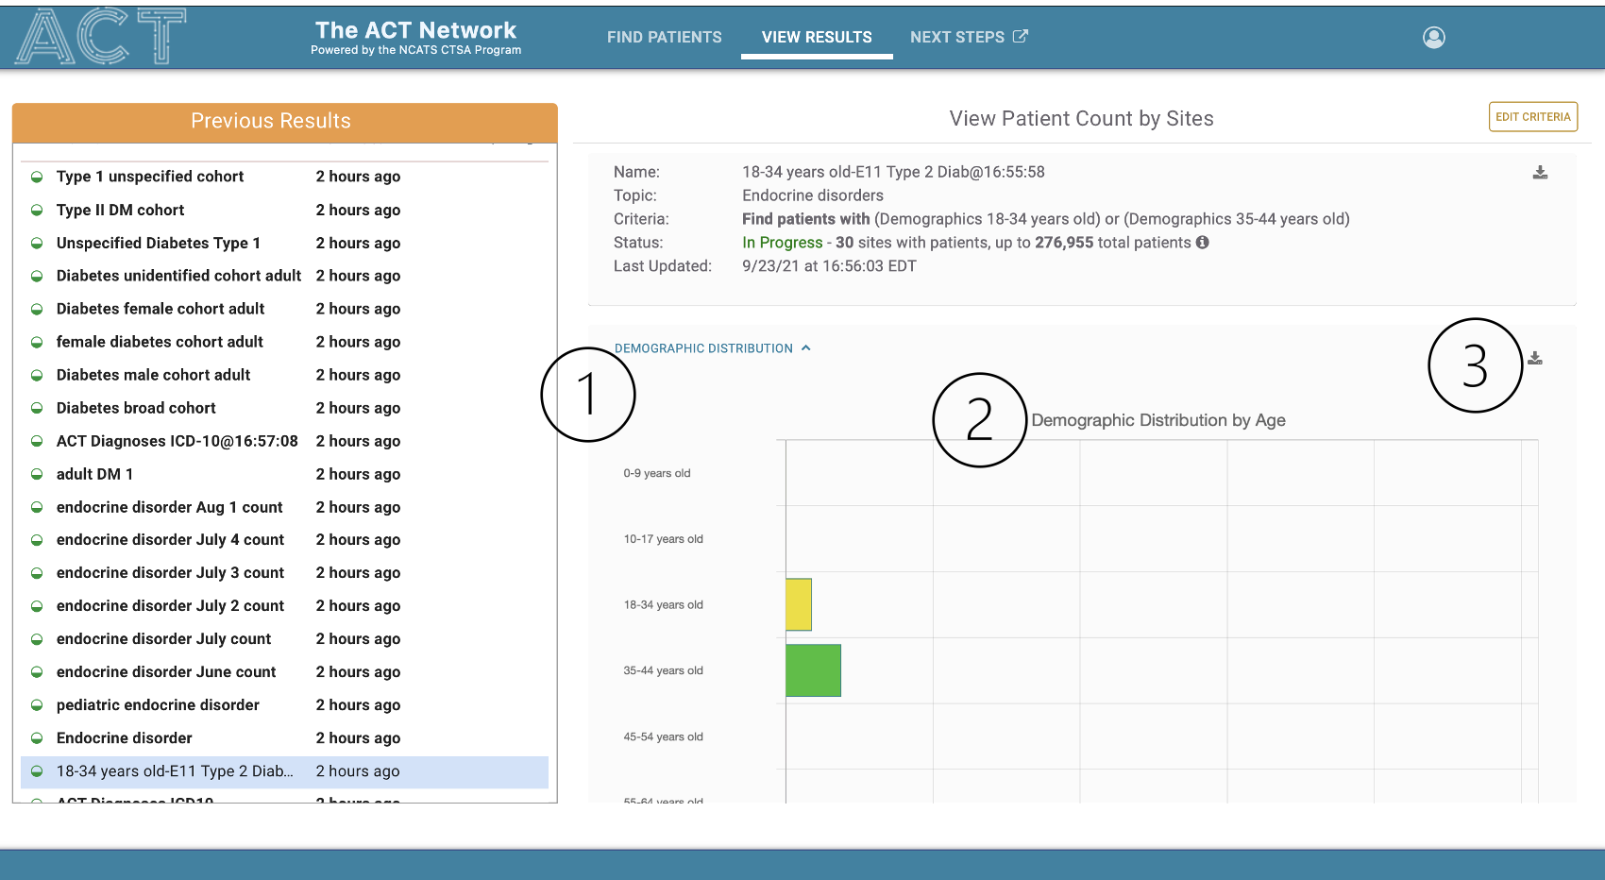Open the Diabetes broad cohort result
The height and width of the screenshot is (880, 1605).
pos(136,408)
